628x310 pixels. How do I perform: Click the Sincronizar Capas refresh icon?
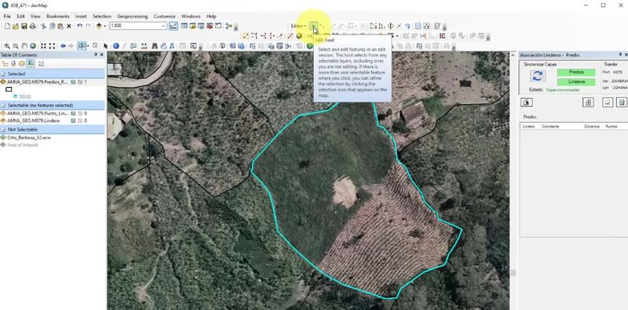pyautogui.click(x=538, y=76)
